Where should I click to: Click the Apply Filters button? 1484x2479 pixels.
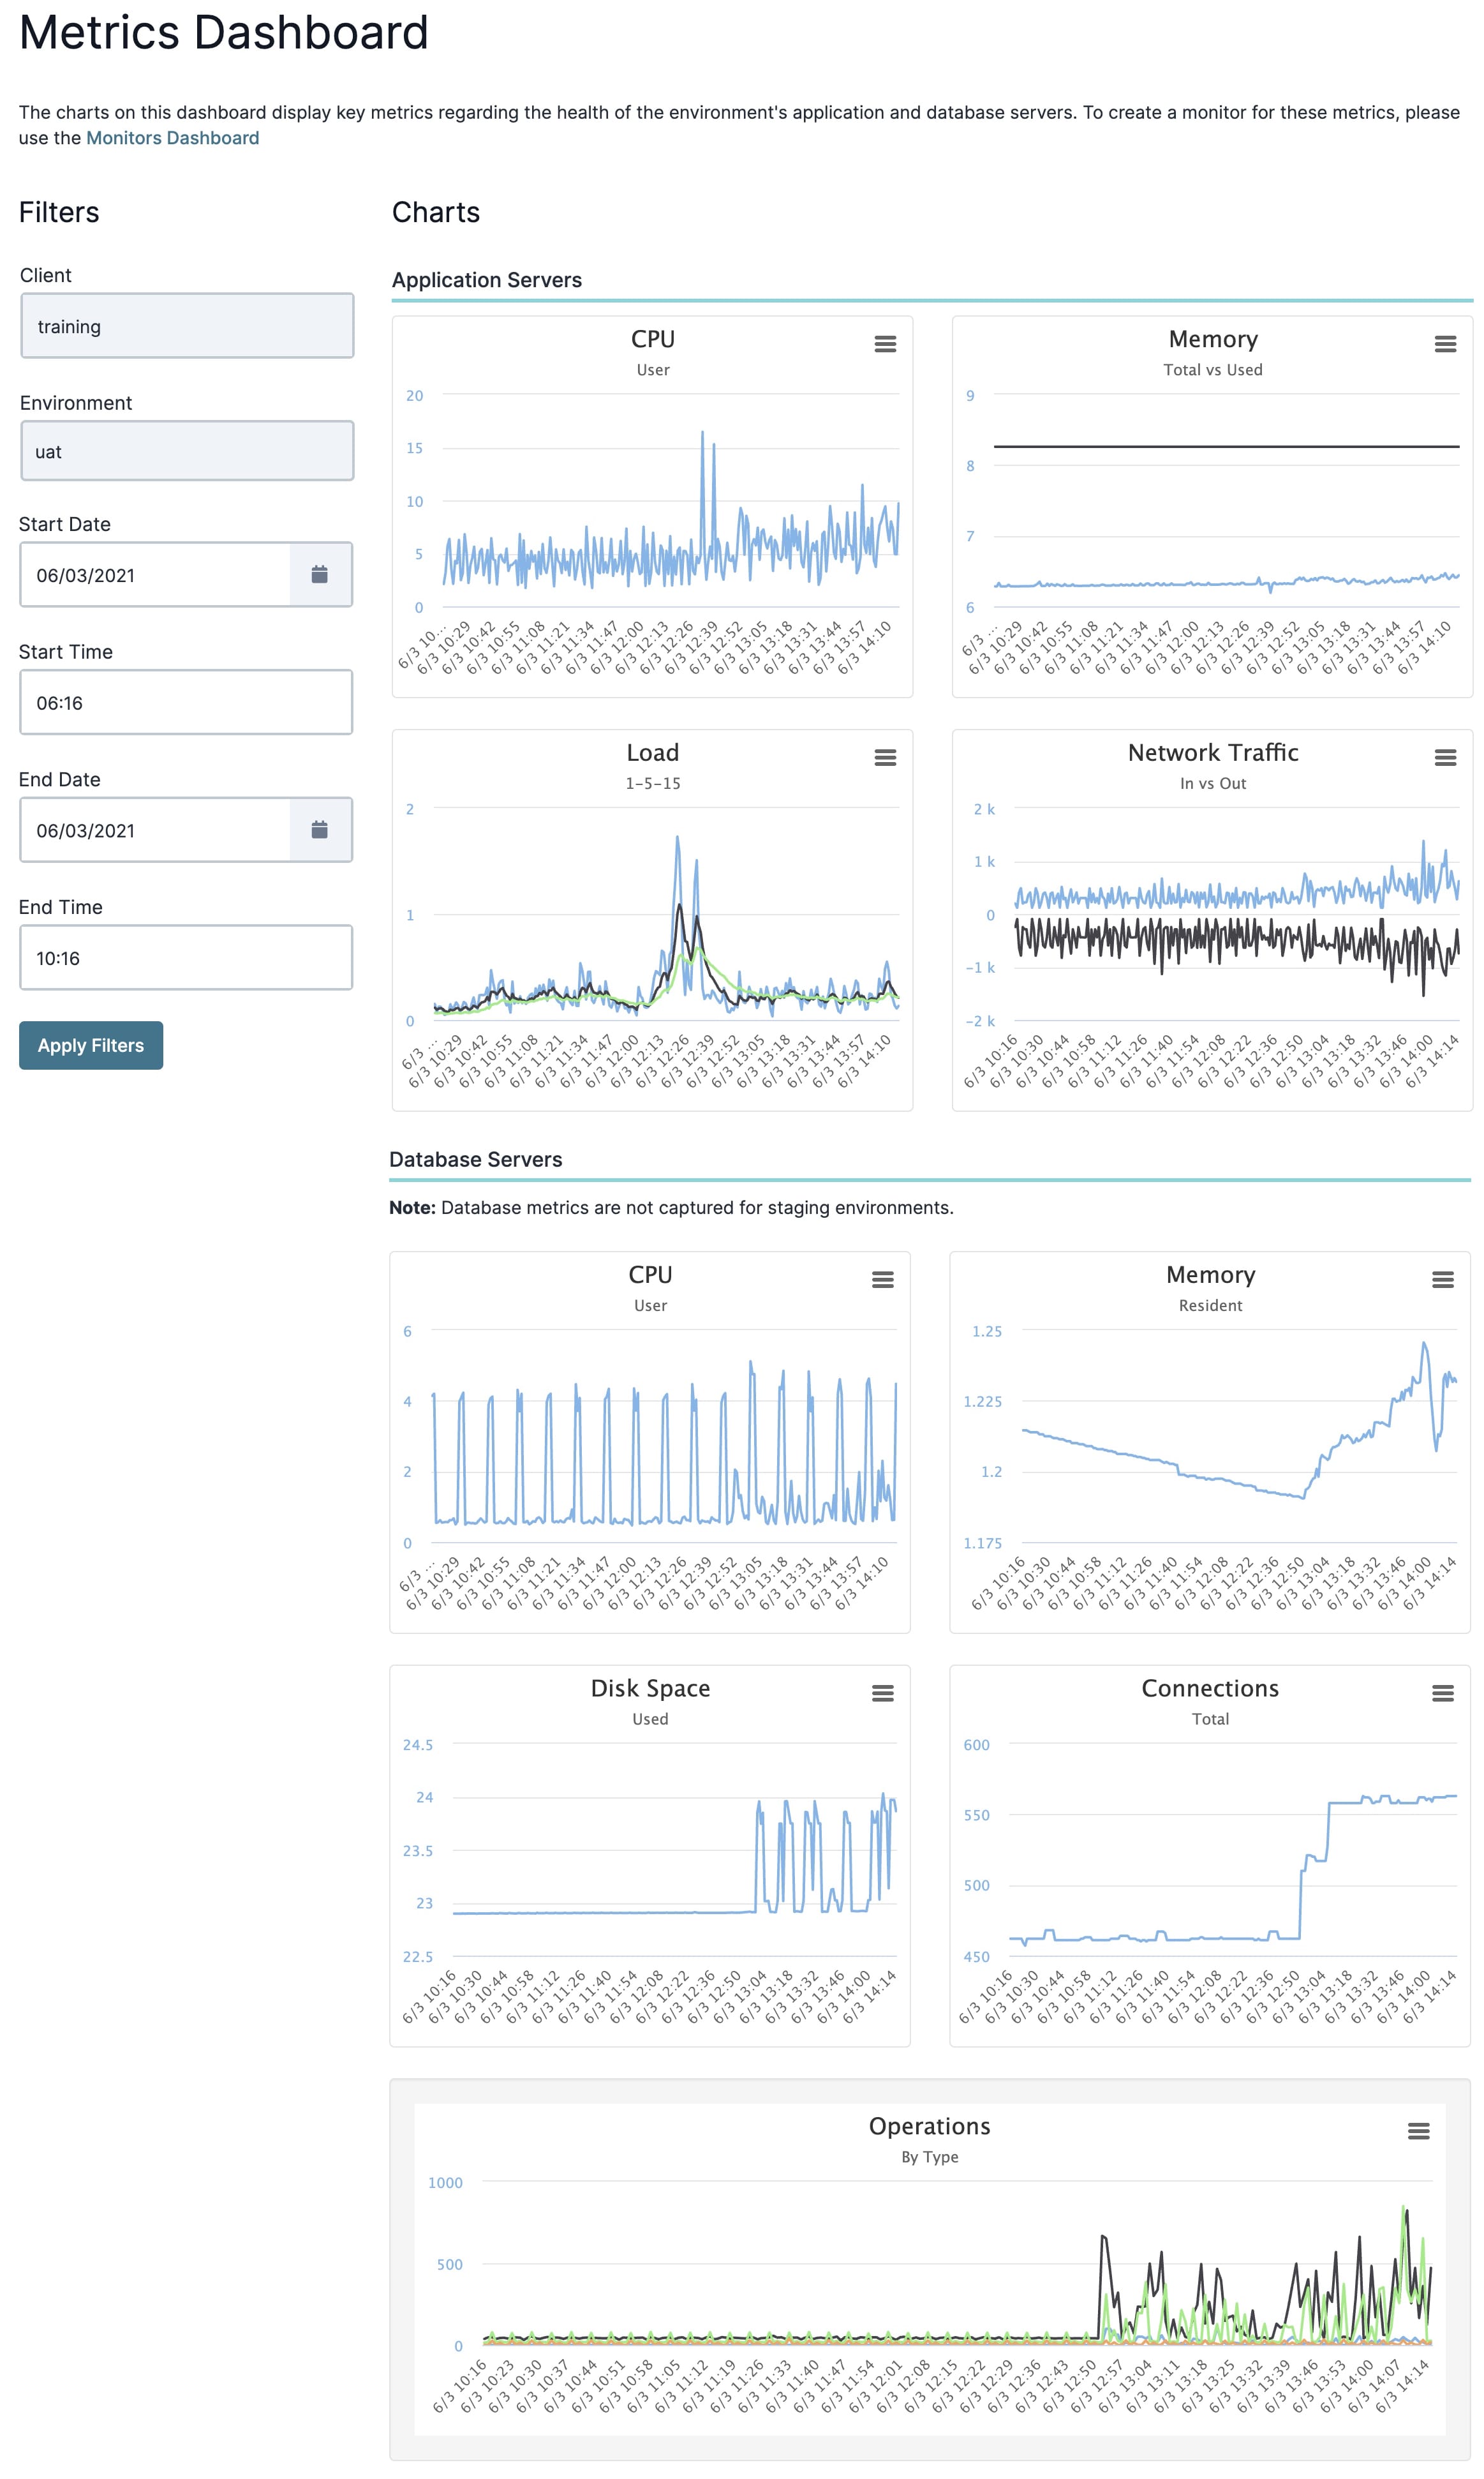(x=91, y=1045)
